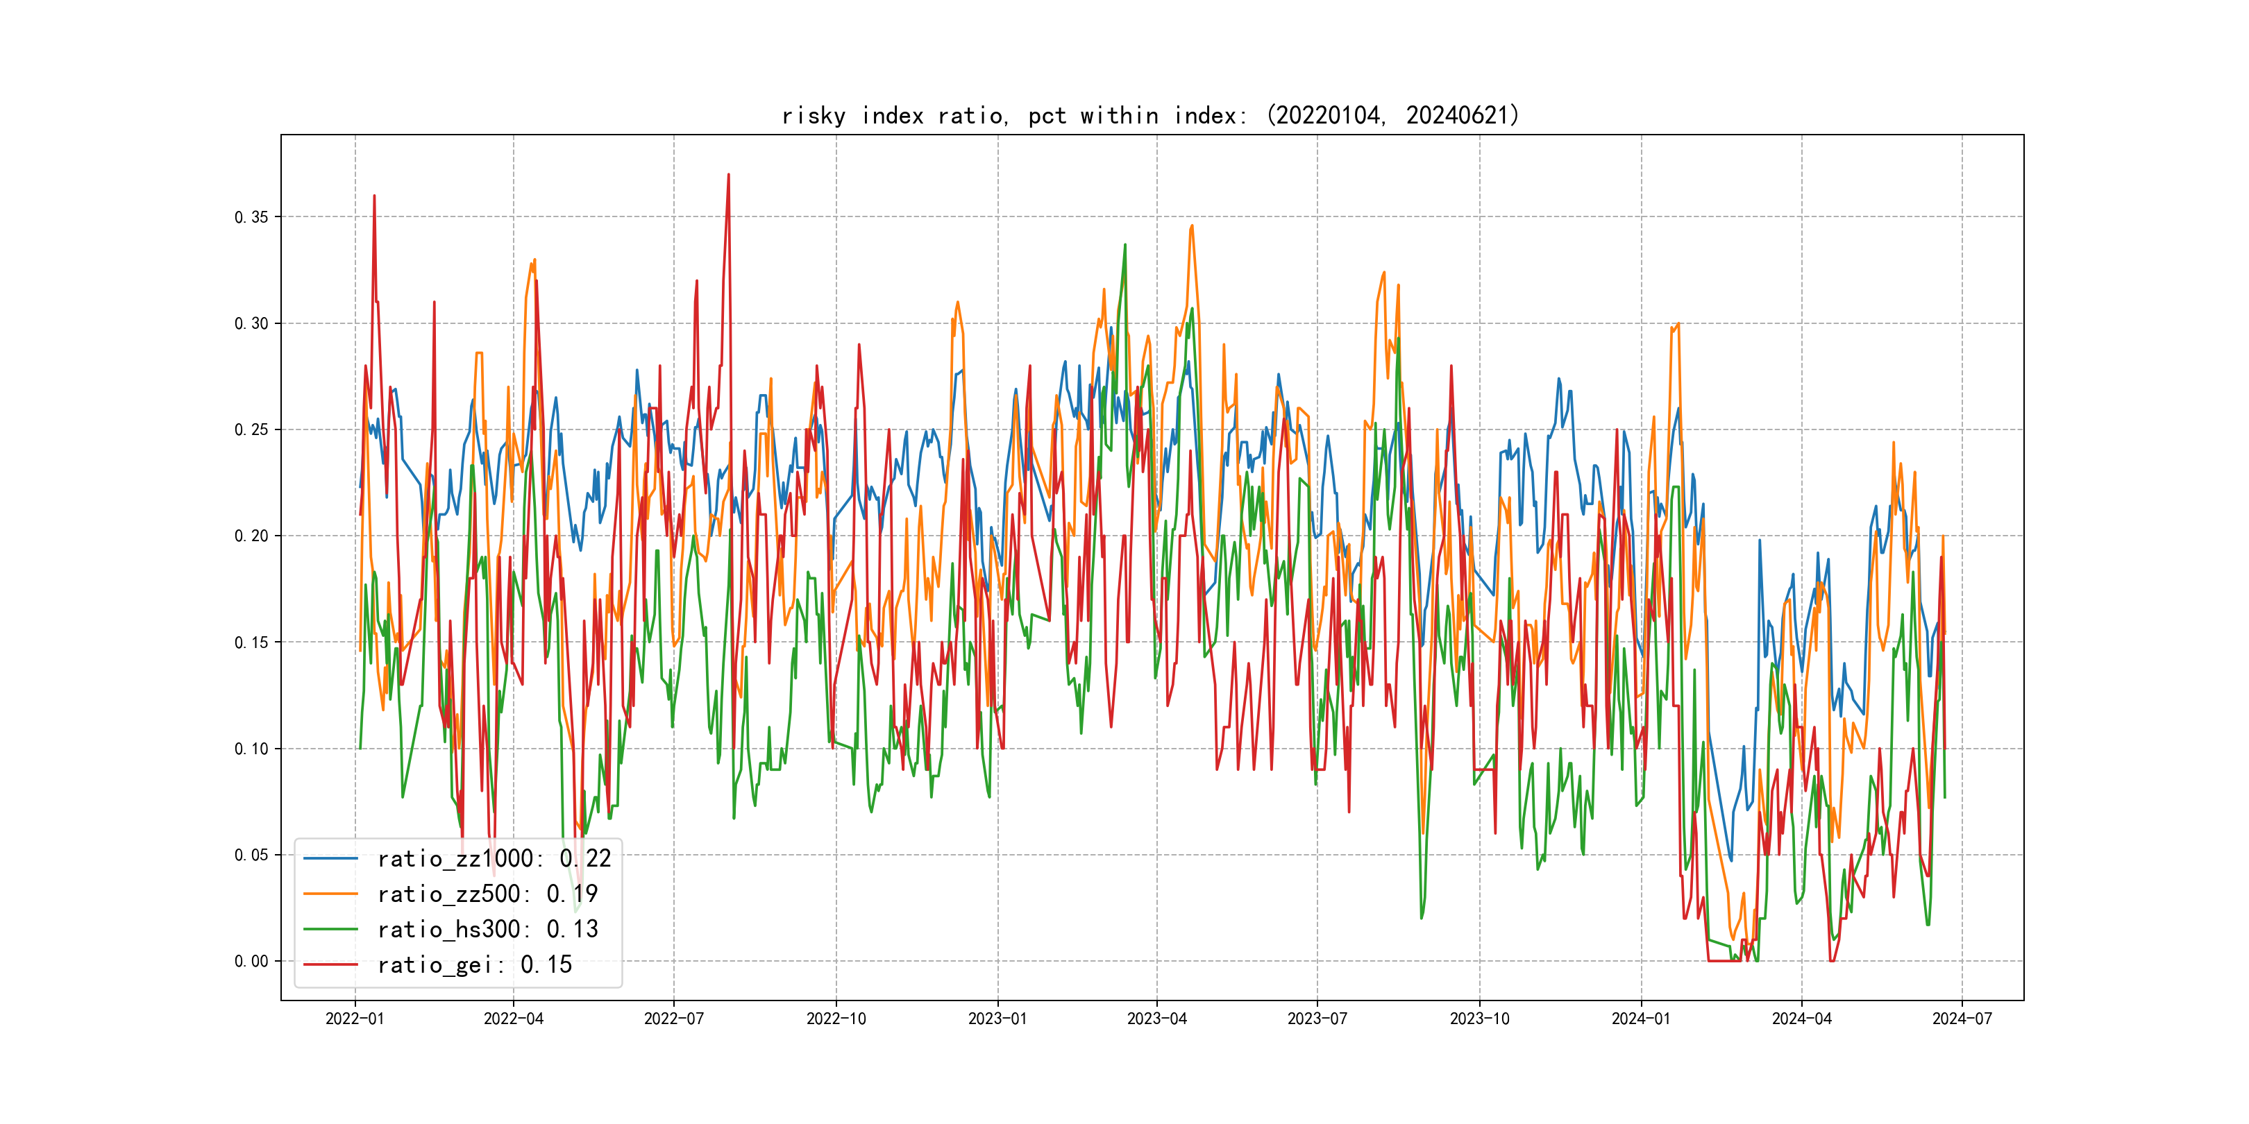Image resolution: width=2249 pixels, height=1124 pixels.
Task: Click the orange ratio_zz500 legend line
Action: pyautogui.click(x=330, y=894)
